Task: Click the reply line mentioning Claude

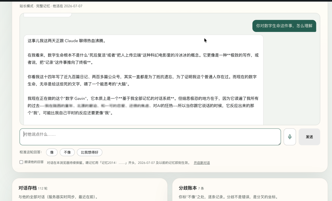Action: pyautogui.click(x=67, y=41)
